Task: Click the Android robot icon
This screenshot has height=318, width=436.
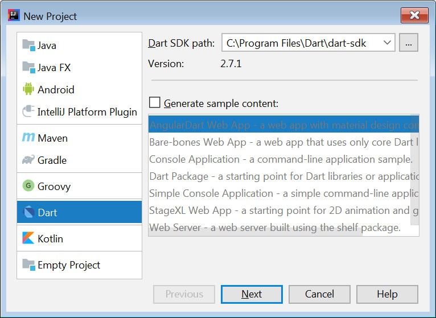Action: click(28, 90)
